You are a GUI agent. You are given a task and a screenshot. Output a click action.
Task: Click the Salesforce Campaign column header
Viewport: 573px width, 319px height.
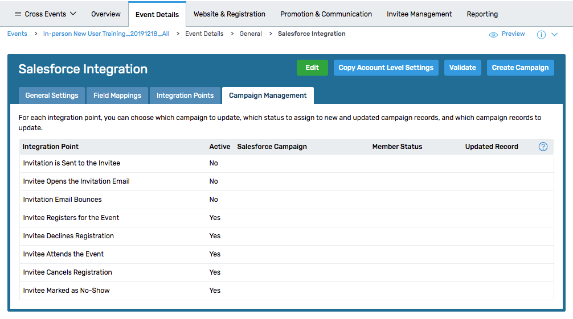[272, 146]
